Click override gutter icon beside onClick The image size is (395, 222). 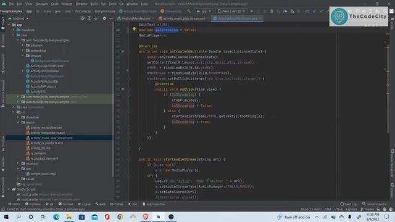coord(123,89)
